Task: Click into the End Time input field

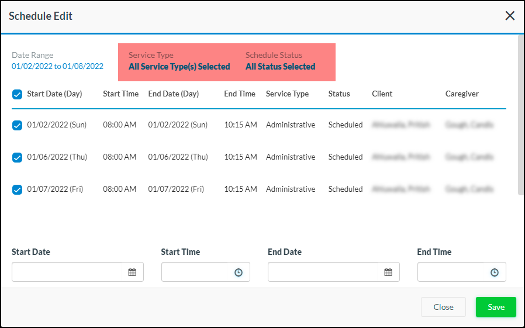Action: tap(452, 272)
